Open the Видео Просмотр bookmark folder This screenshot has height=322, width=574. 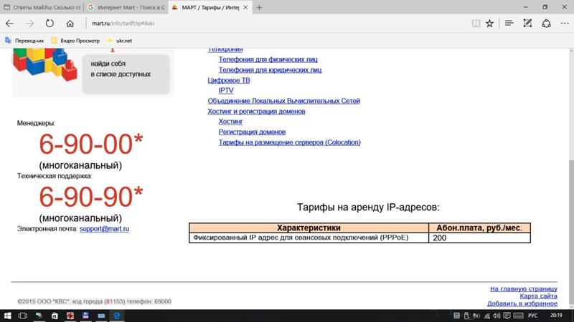(75, 41)
